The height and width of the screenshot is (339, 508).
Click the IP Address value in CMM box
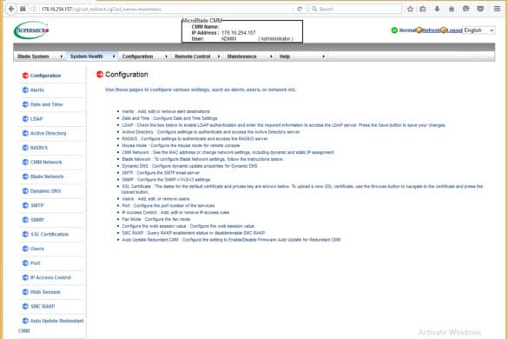(x=239, y=33)
